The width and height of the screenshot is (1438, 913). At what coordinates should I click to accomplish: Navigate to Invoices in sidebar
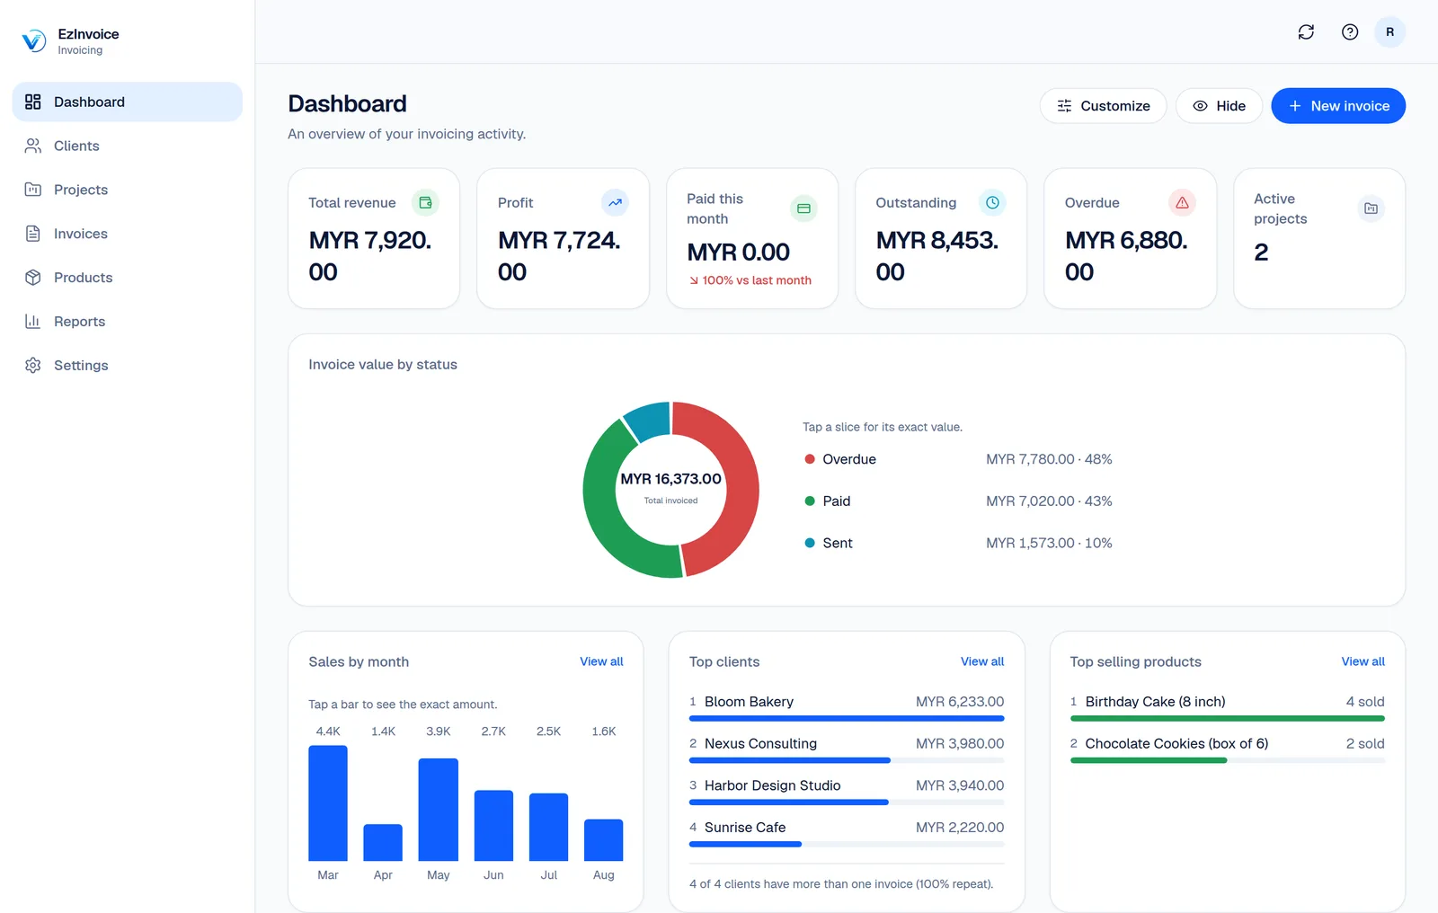point(128,234)
